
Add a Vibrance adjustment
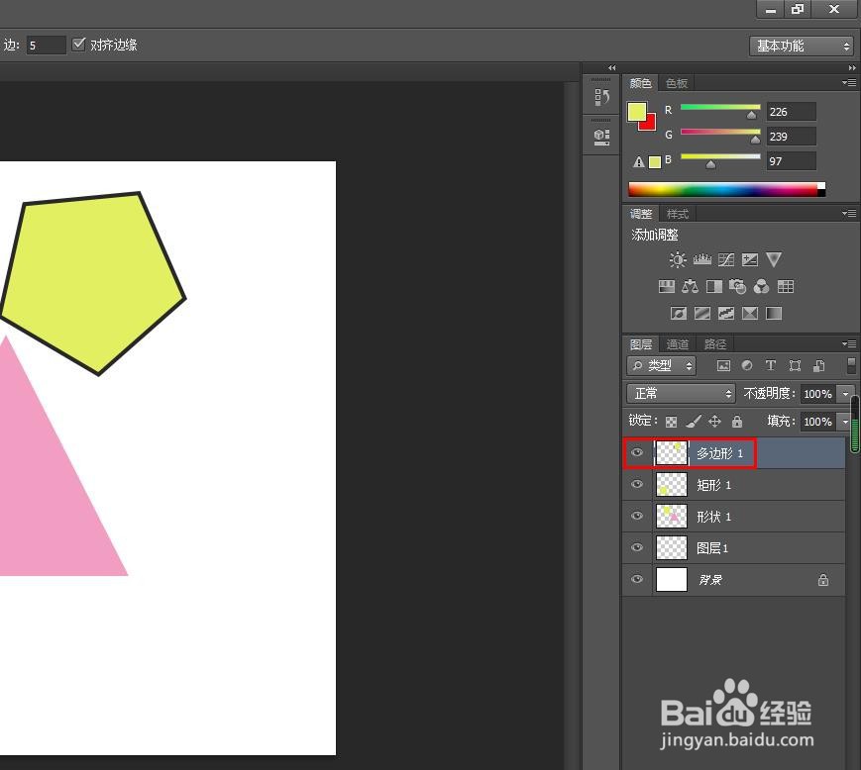774,259
